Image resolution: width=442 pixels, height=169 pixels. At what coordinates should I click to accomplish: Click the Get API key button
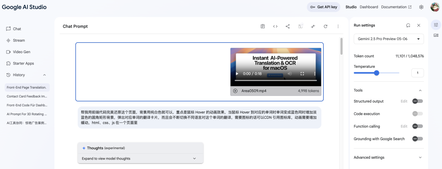click(324, 7)
